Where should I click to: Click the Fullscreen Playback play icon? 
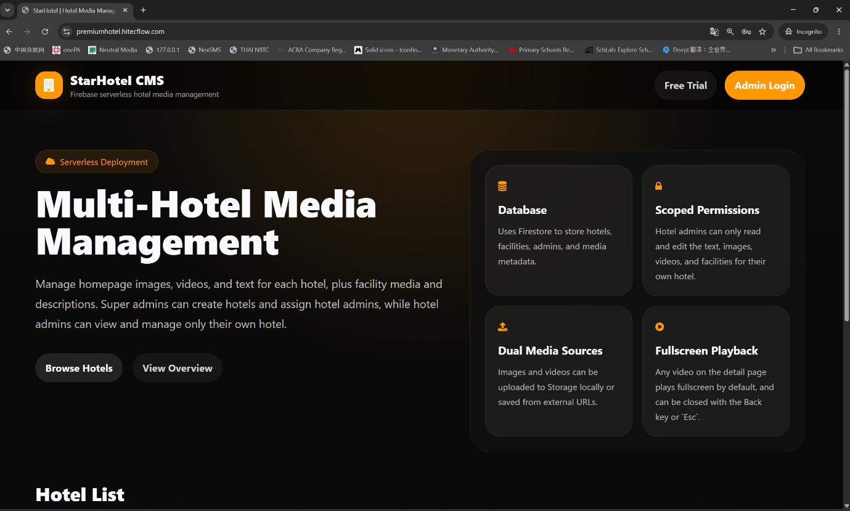pos(660,327)
